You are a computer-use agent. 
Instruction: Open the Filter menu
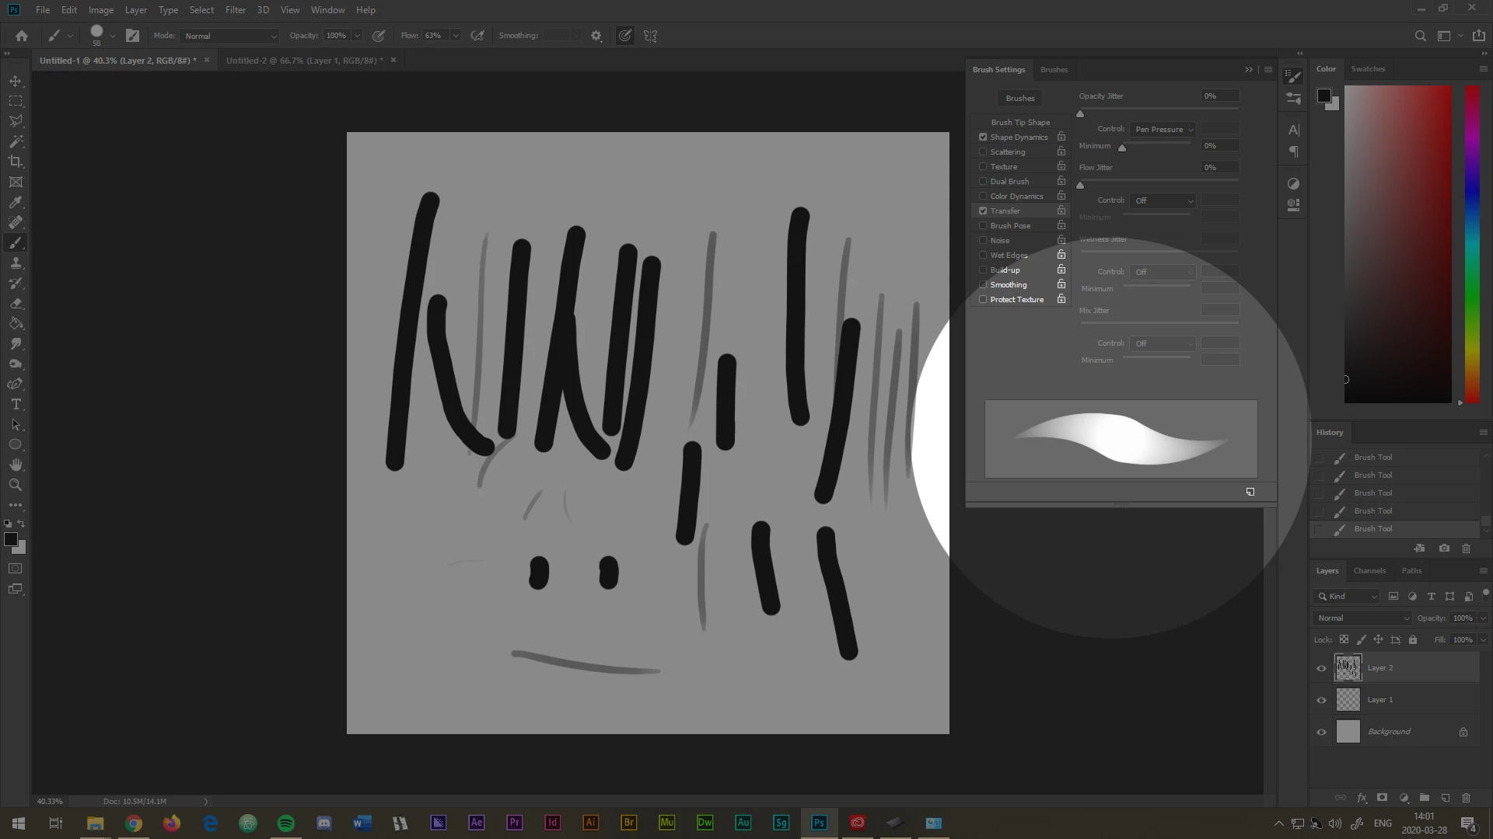click(235, 10)
